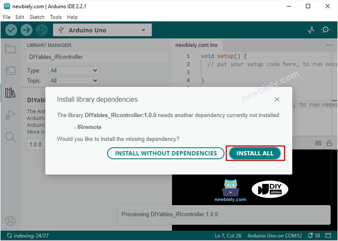Click the library search input field
338x241 pixels.
pyautogui.click(x=97, y=57)
